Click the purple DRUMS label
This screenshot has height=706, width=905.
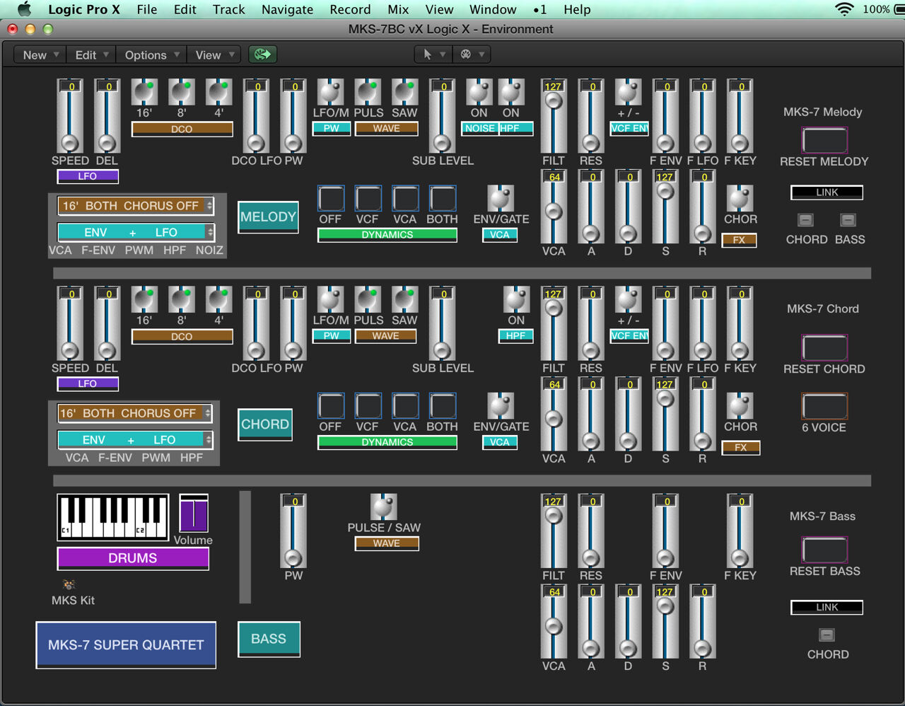133,558
